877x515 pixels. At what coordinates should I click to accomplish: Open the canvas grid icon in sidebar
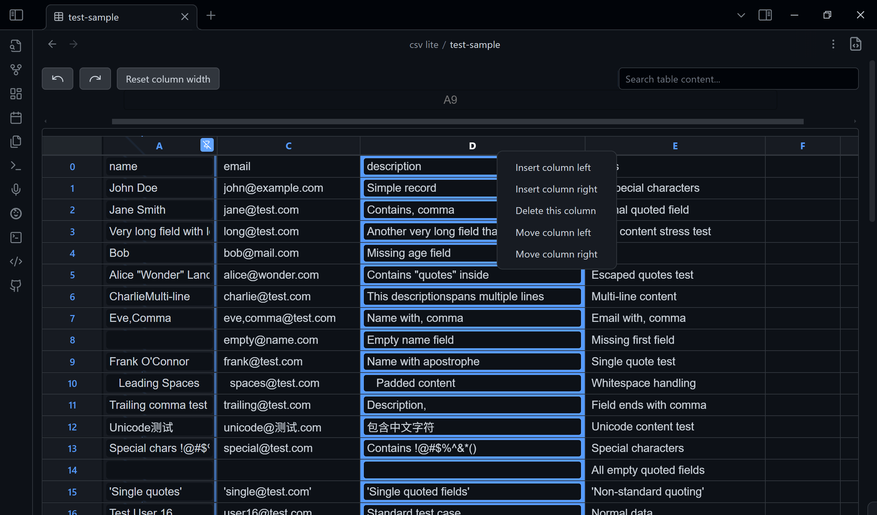click(x=16, y=93)
